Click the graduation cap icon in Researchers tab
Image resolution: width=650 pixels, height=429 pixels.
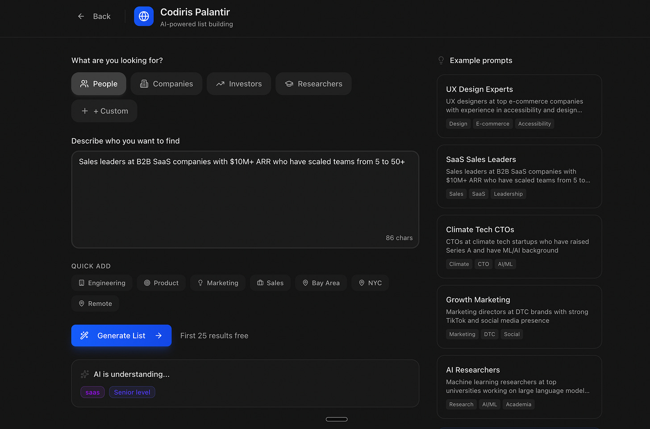(x=289, y=84)
